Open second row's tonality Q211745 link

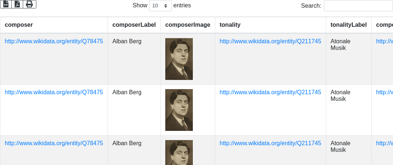tap(270, 92)
